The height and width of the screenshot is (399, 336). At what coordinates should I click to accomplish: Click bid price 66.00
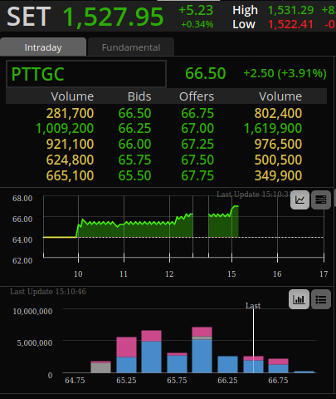tap(134, 144)
